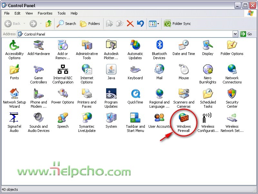Image resolution: width=258 pixels, height=194 pixels.
Task: Open the Add Hardware wizard
Action: click(38, 48)
